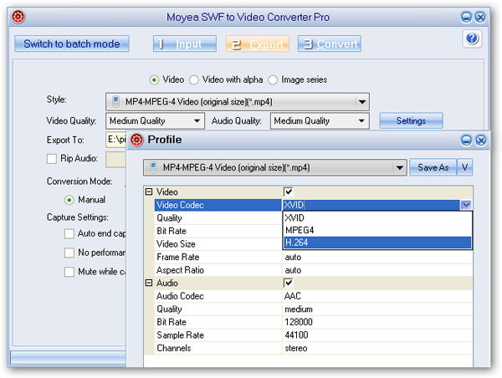Image resolution: width=502 pixels, height=378 pixels.
Task: Select the video Bit Rate row
Action: pyautogui.click(x=218, y=231)
